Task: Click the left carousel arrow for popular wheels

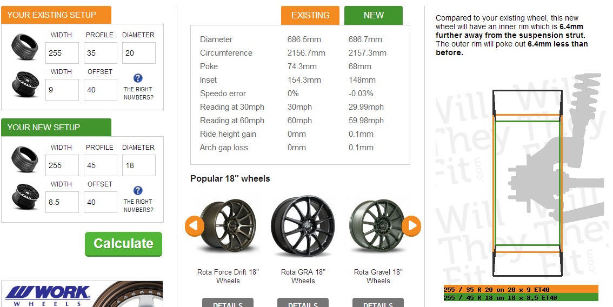Action: 194,225
